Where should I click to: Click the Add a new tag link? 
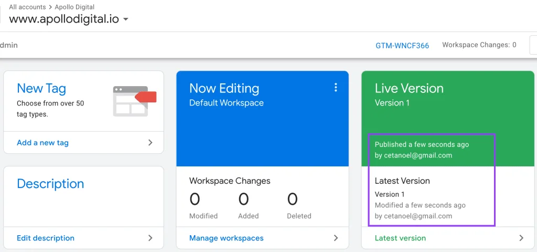click(43, 143)
